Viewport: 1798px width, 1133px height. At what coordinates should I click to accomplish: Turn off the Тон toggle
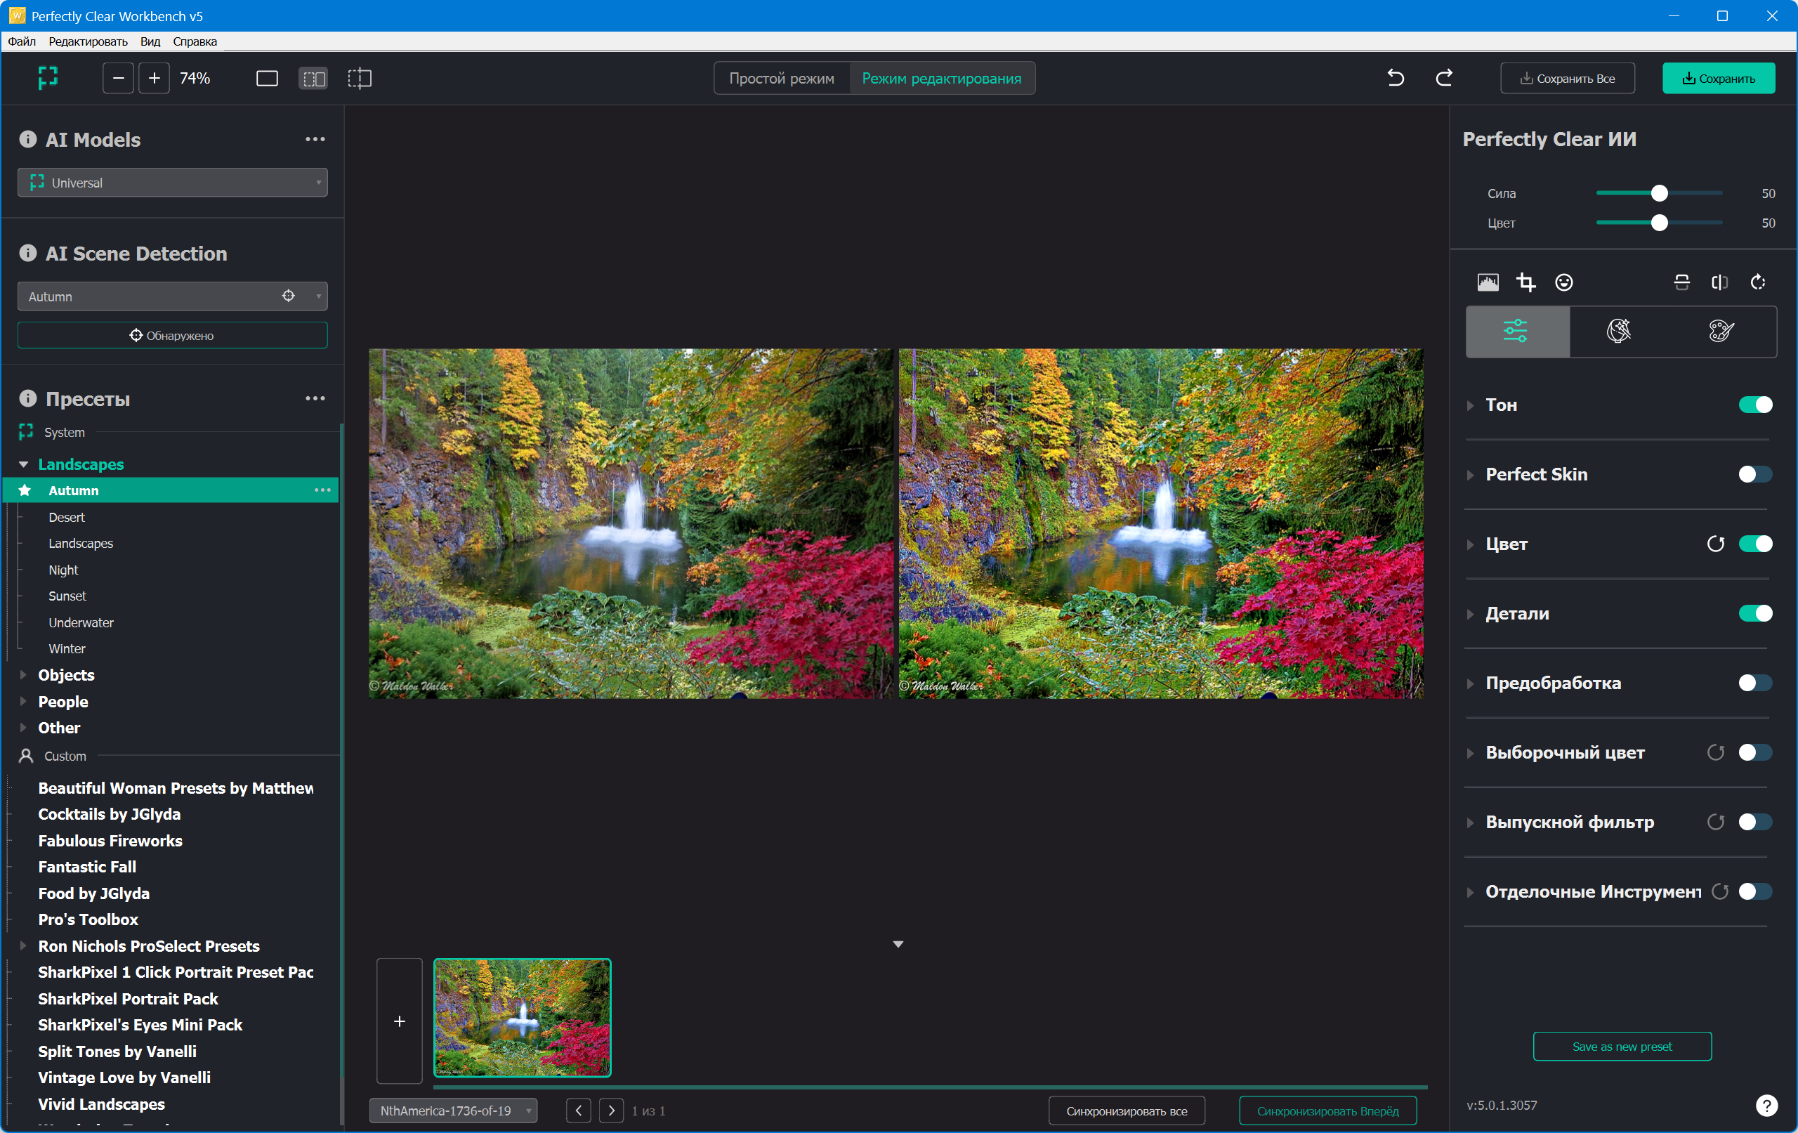[x=1754, y=405]
